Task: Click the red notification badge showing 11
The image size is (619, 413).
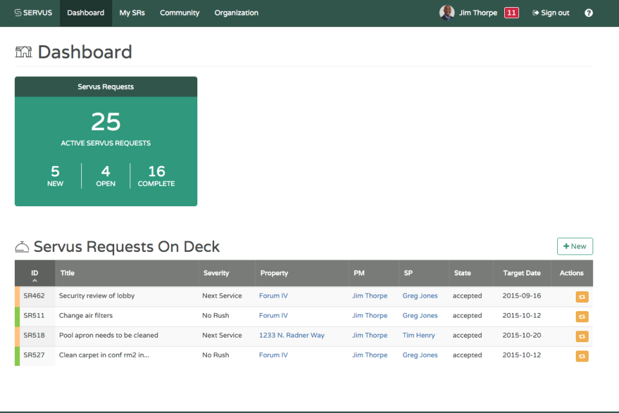Action: click(511, 12)
